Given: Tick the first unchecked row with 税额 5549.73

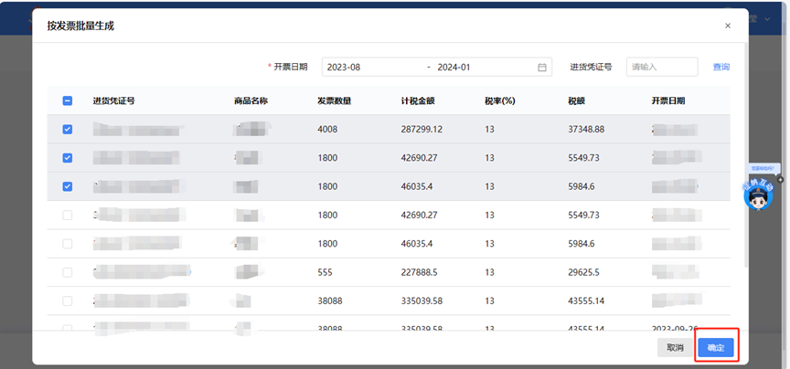Looking at the screenshot, I should click(x=67, y=216).
